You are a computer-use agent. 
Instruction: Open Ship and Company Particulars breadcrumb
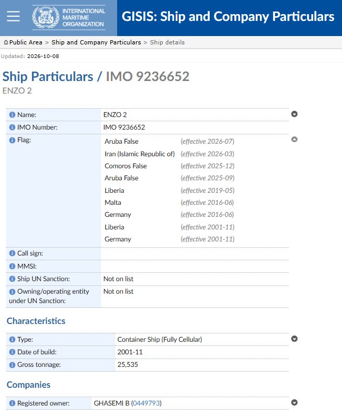[96, 42]
